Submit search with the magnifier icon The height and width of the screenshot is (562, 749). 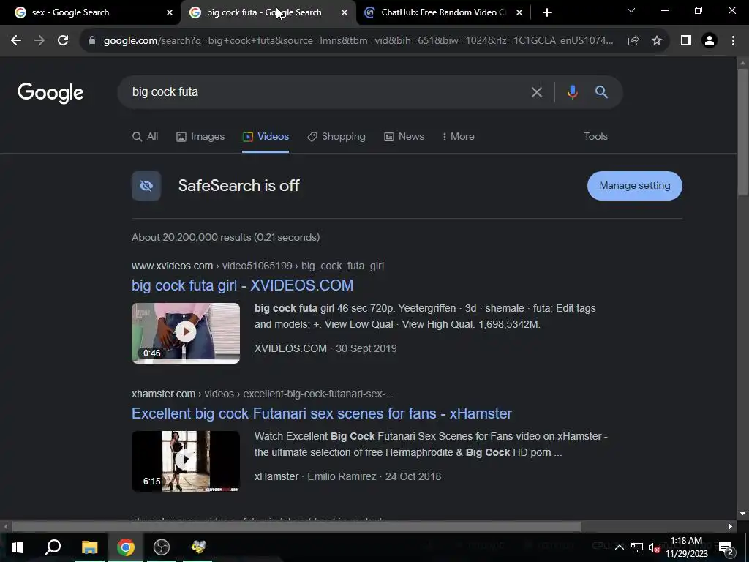point(601,91)
